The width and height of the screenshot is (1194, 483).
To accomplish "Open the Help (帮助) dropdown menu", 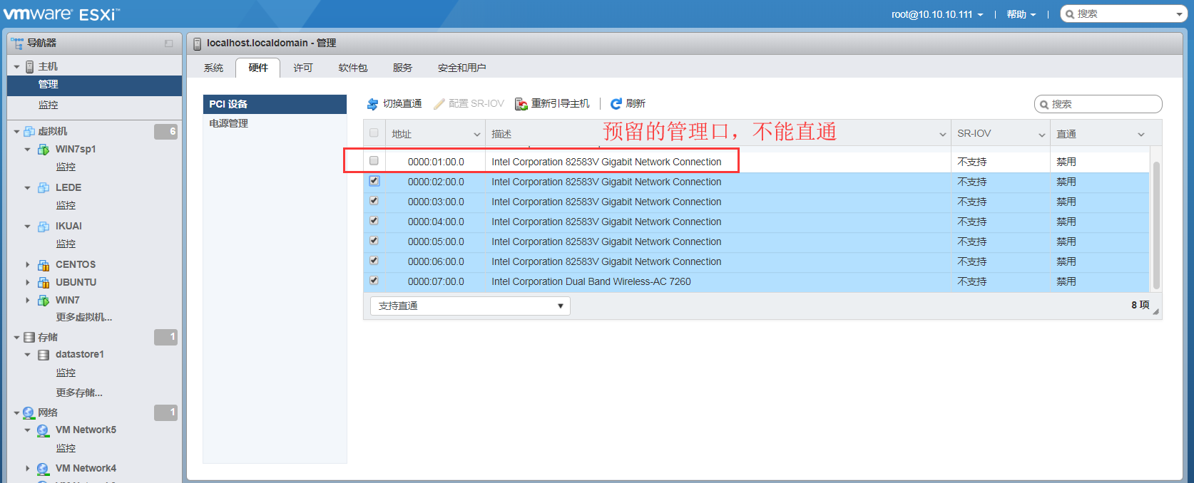I will click(1021, 15).
